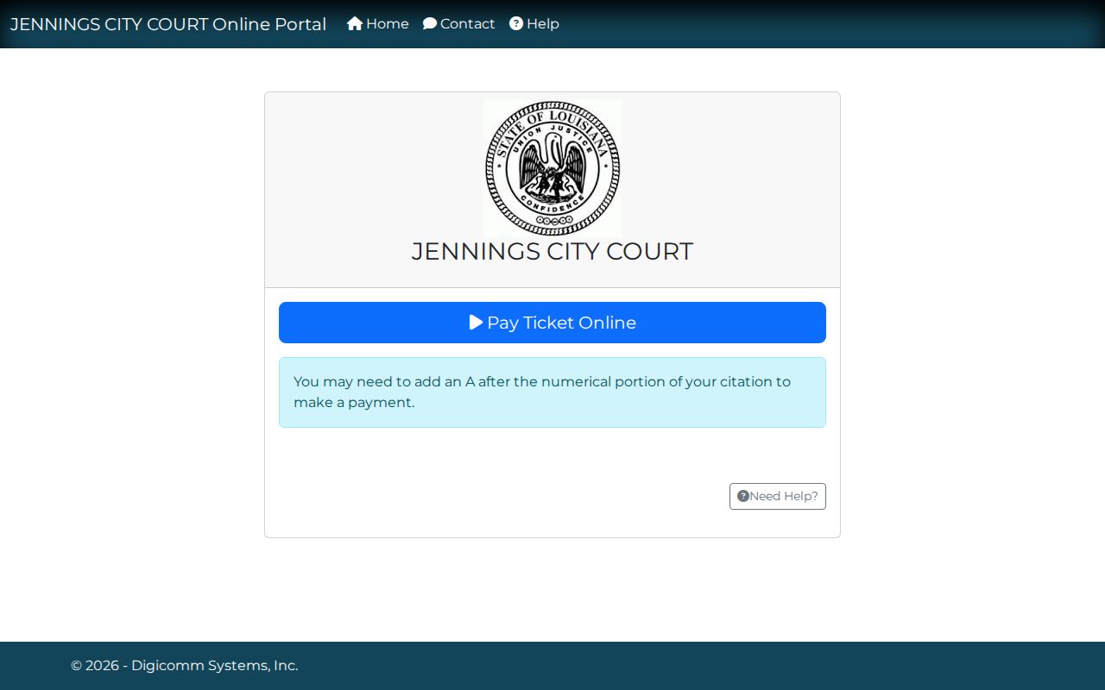Image resolution: width=1105 pixels, height=690 pixels.
Task: Click the JENNINGS CITY COURT heading text
Action: 552,251
